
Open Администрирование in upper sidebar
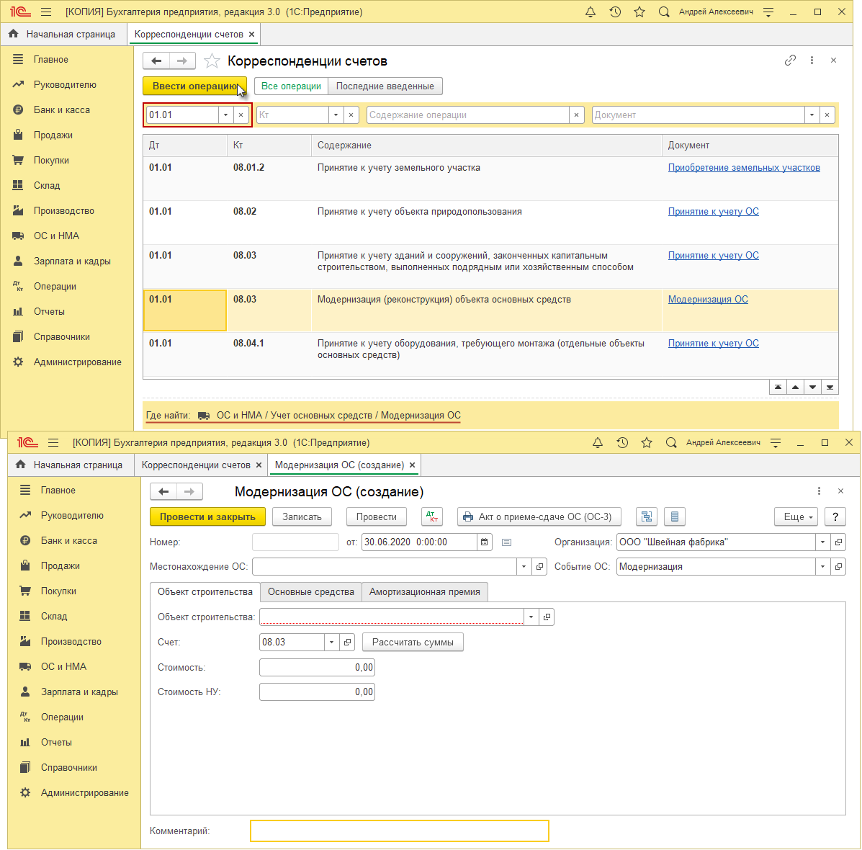click(x=77, y=362)
